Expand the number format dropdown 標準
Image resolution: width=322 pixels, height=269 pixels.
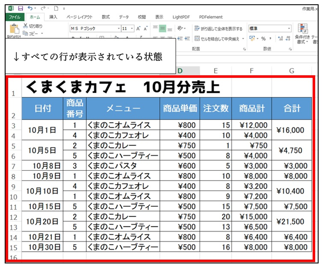[289, 29]
